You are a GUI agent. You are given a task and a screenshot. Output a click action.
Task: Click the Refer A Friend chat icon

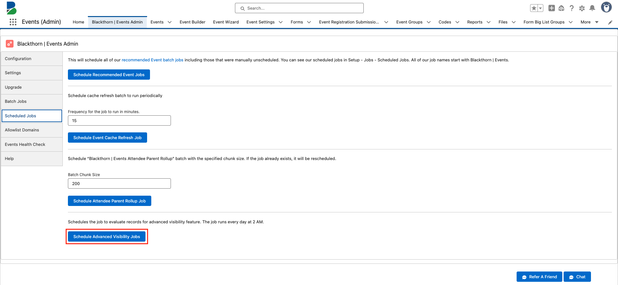524,277
